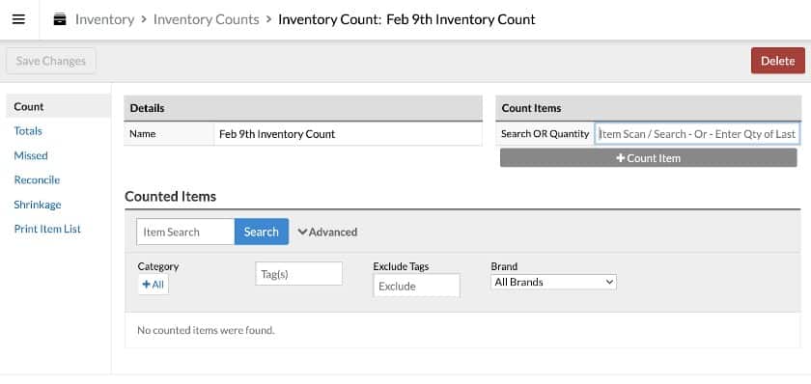
Task: Open the hamburger navigation menu
Action: [x=18, y=19]
